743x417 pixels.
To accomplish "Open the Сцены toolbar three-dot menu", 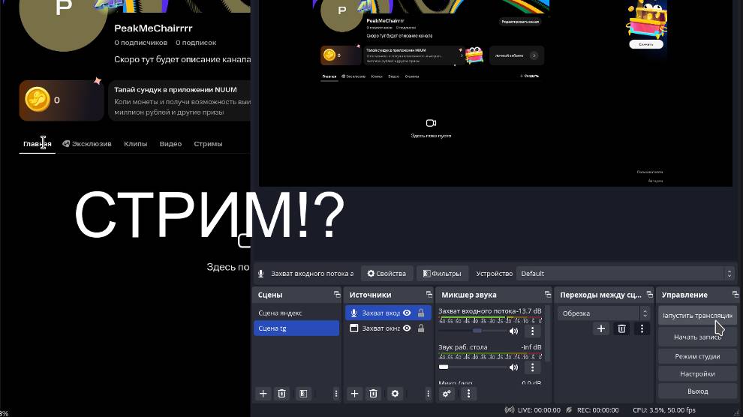I will pyautogui.click(x=336, y=393).
